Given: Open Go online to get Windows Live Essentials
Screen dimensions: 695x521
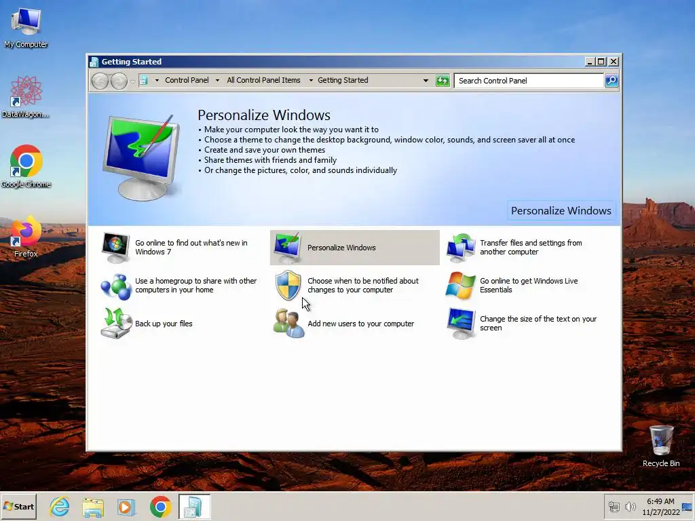Looking at the screenshot, I should point(529,286).
